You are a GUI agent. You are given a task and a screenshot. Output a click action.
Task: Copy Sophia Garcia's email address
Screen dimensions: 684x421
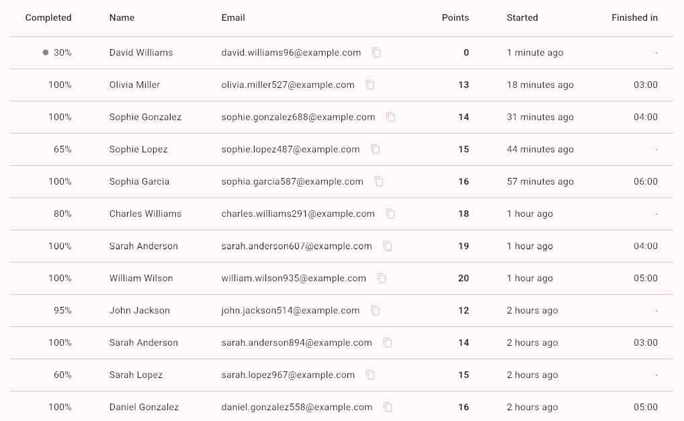(x=379, y=181)
